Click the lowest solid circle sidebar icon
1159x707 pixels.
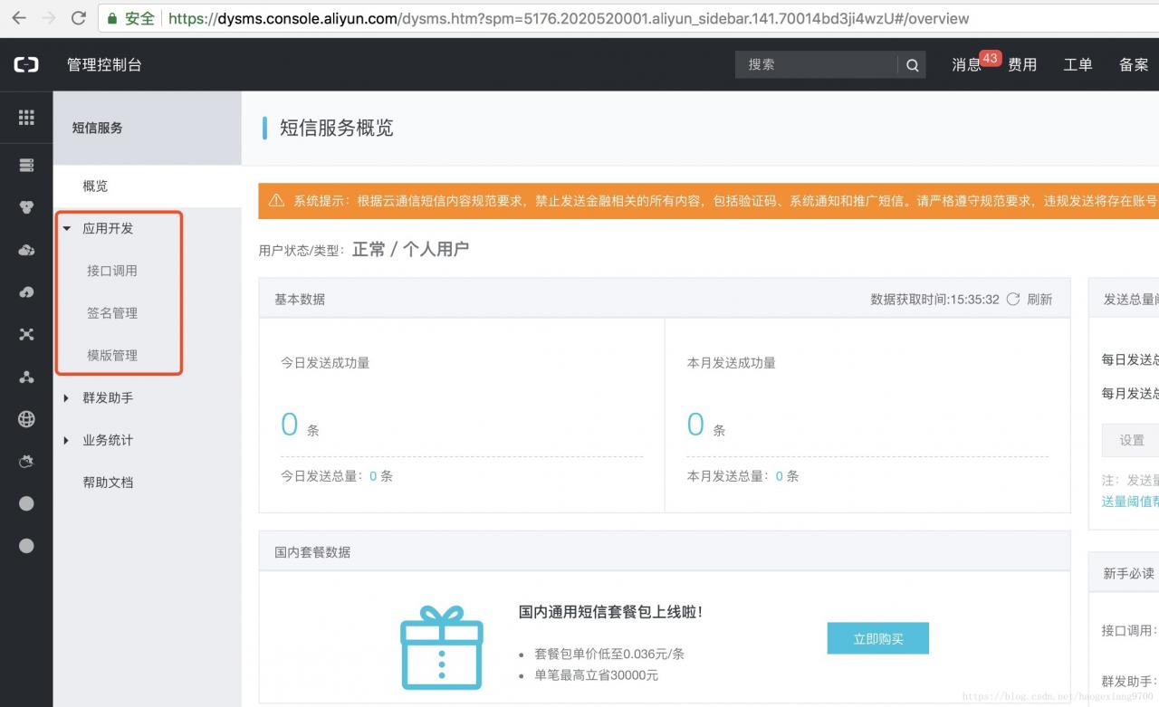(26, 546)
